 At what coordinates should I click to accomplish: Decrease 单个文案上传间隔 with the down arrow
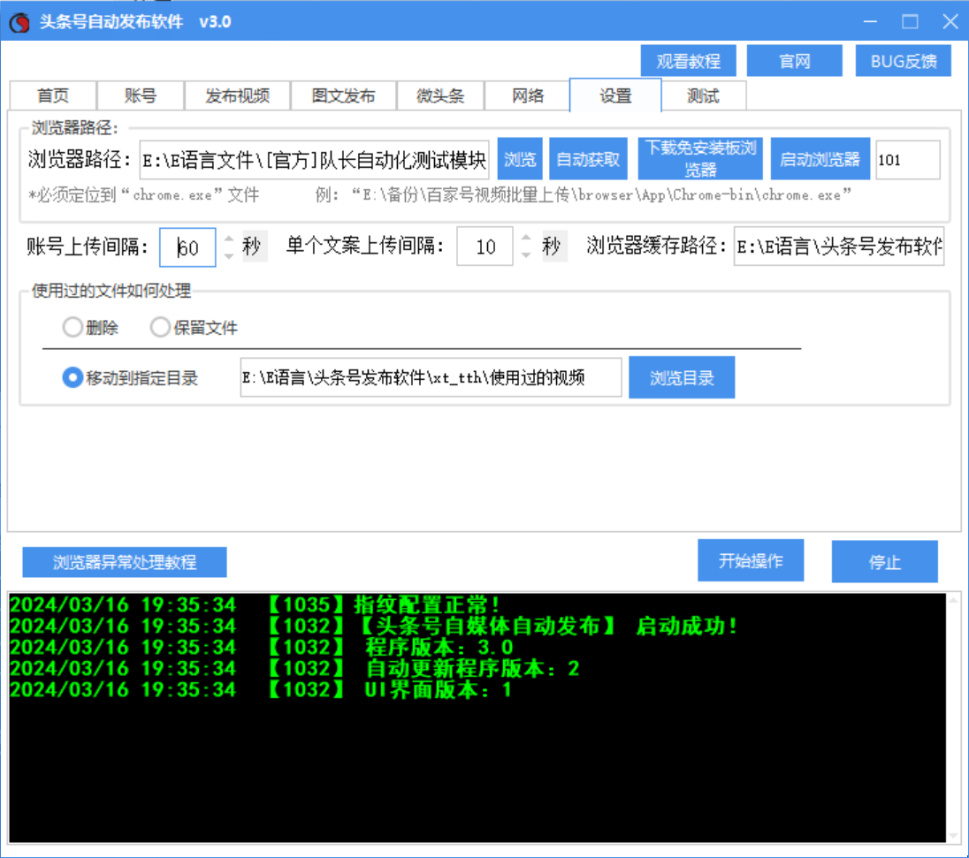(527, 254)
